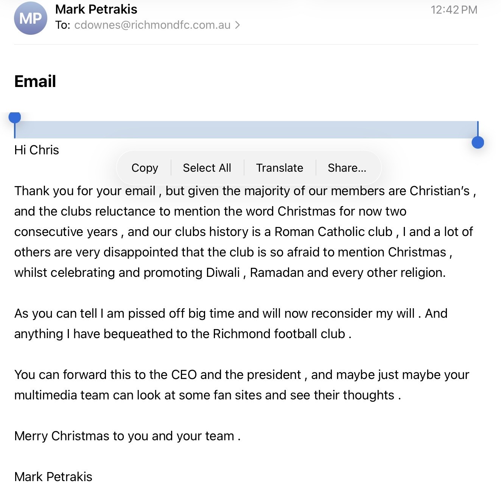
Task: Tap sender name in message header
Action: [x=96, y=9]
